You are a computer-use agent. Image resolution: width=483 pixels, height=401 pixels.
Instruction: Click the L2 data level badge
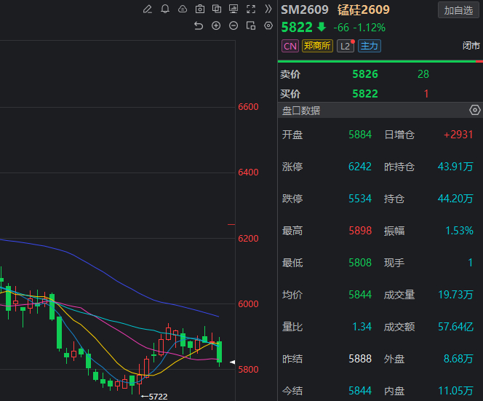tap(346, 47)
